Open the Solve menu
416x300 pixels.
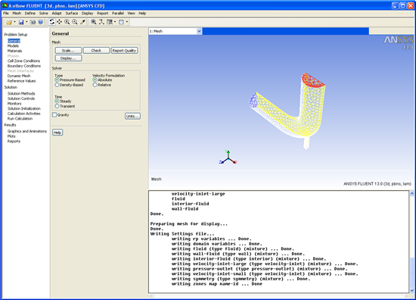[44, 13]
